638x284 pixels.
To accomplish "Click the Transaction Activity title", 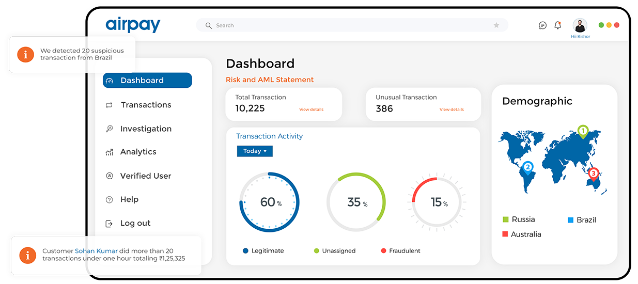I will [269, 136].
